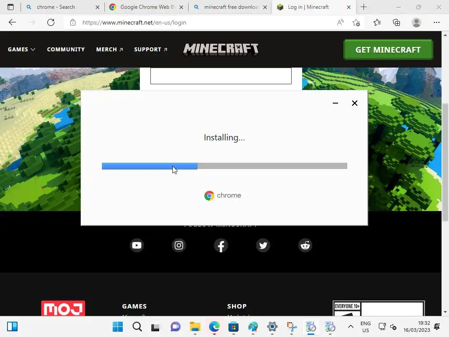Close the Chrome installer dialog

(354, 103)
